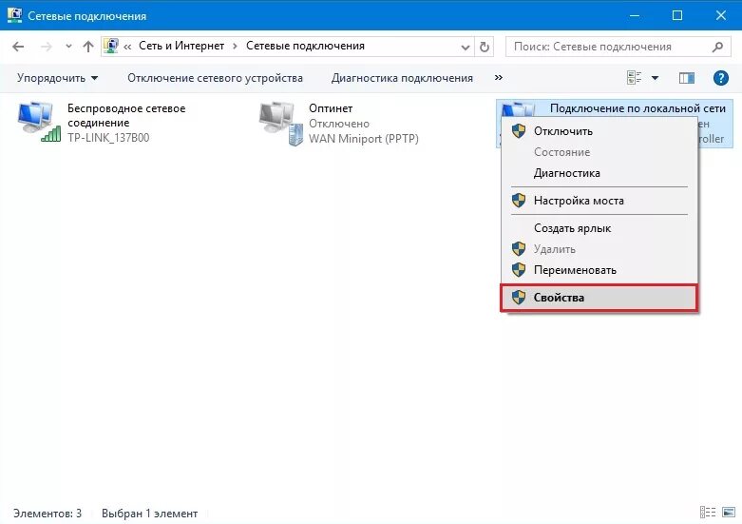Refresh the Network Connections view
The width and height of the screenshot is (742, 524).
click(485, 47)
